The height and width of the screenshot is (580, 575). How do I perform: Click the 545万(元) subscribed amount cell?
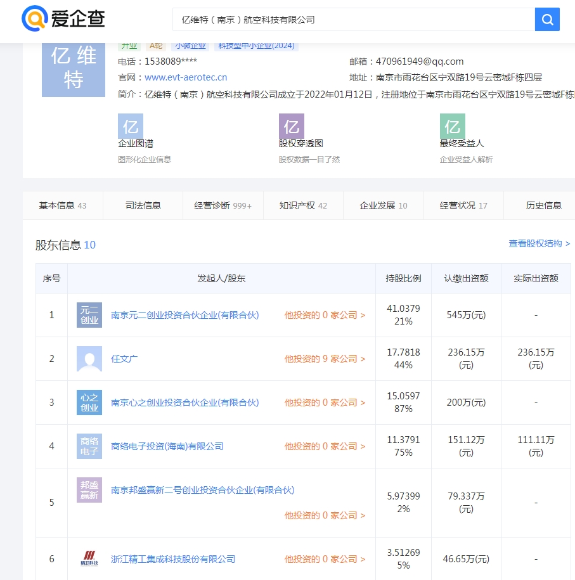click(466, 315)
